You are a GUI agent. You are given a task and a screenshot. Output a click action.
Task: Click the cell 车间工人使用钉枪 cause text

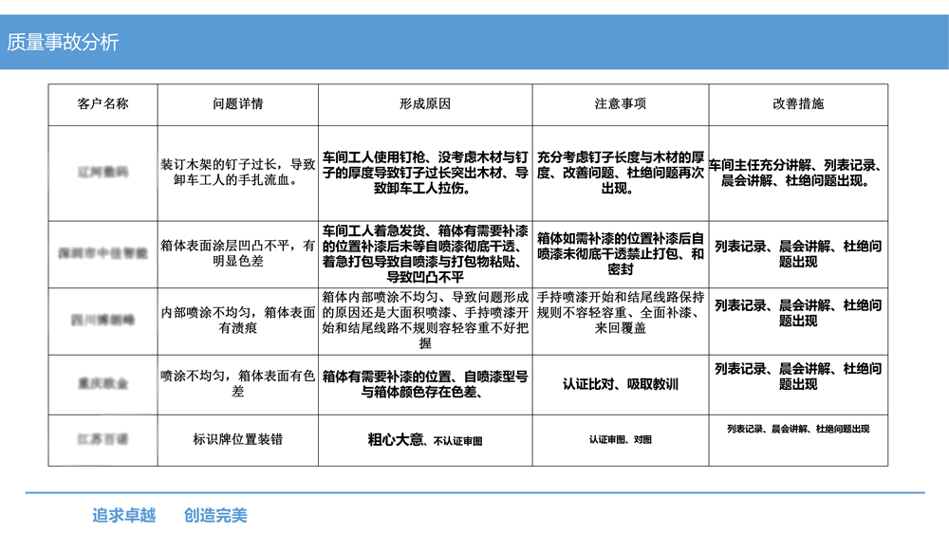click(x=425, y=173)
